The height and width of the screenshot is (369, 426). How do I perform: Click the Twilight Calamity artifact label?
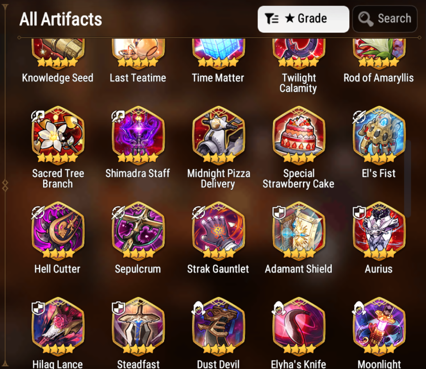point(298,83)
